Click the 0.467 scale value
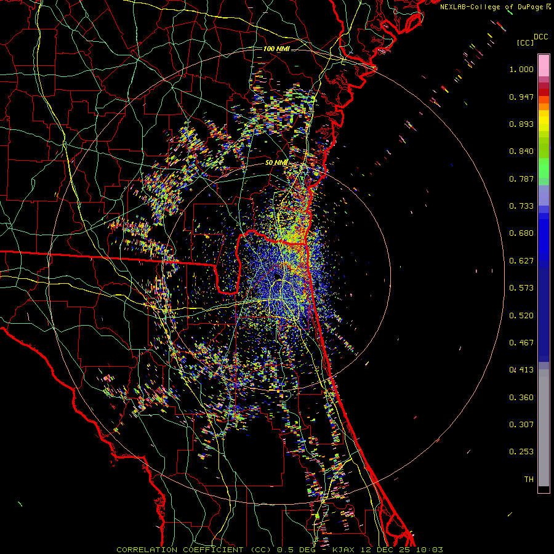 [x=521, y=343]
